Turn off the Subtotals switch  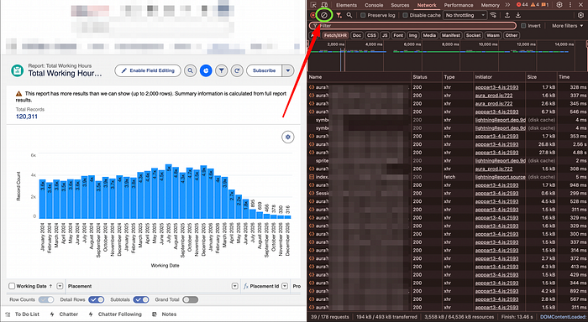141,299
